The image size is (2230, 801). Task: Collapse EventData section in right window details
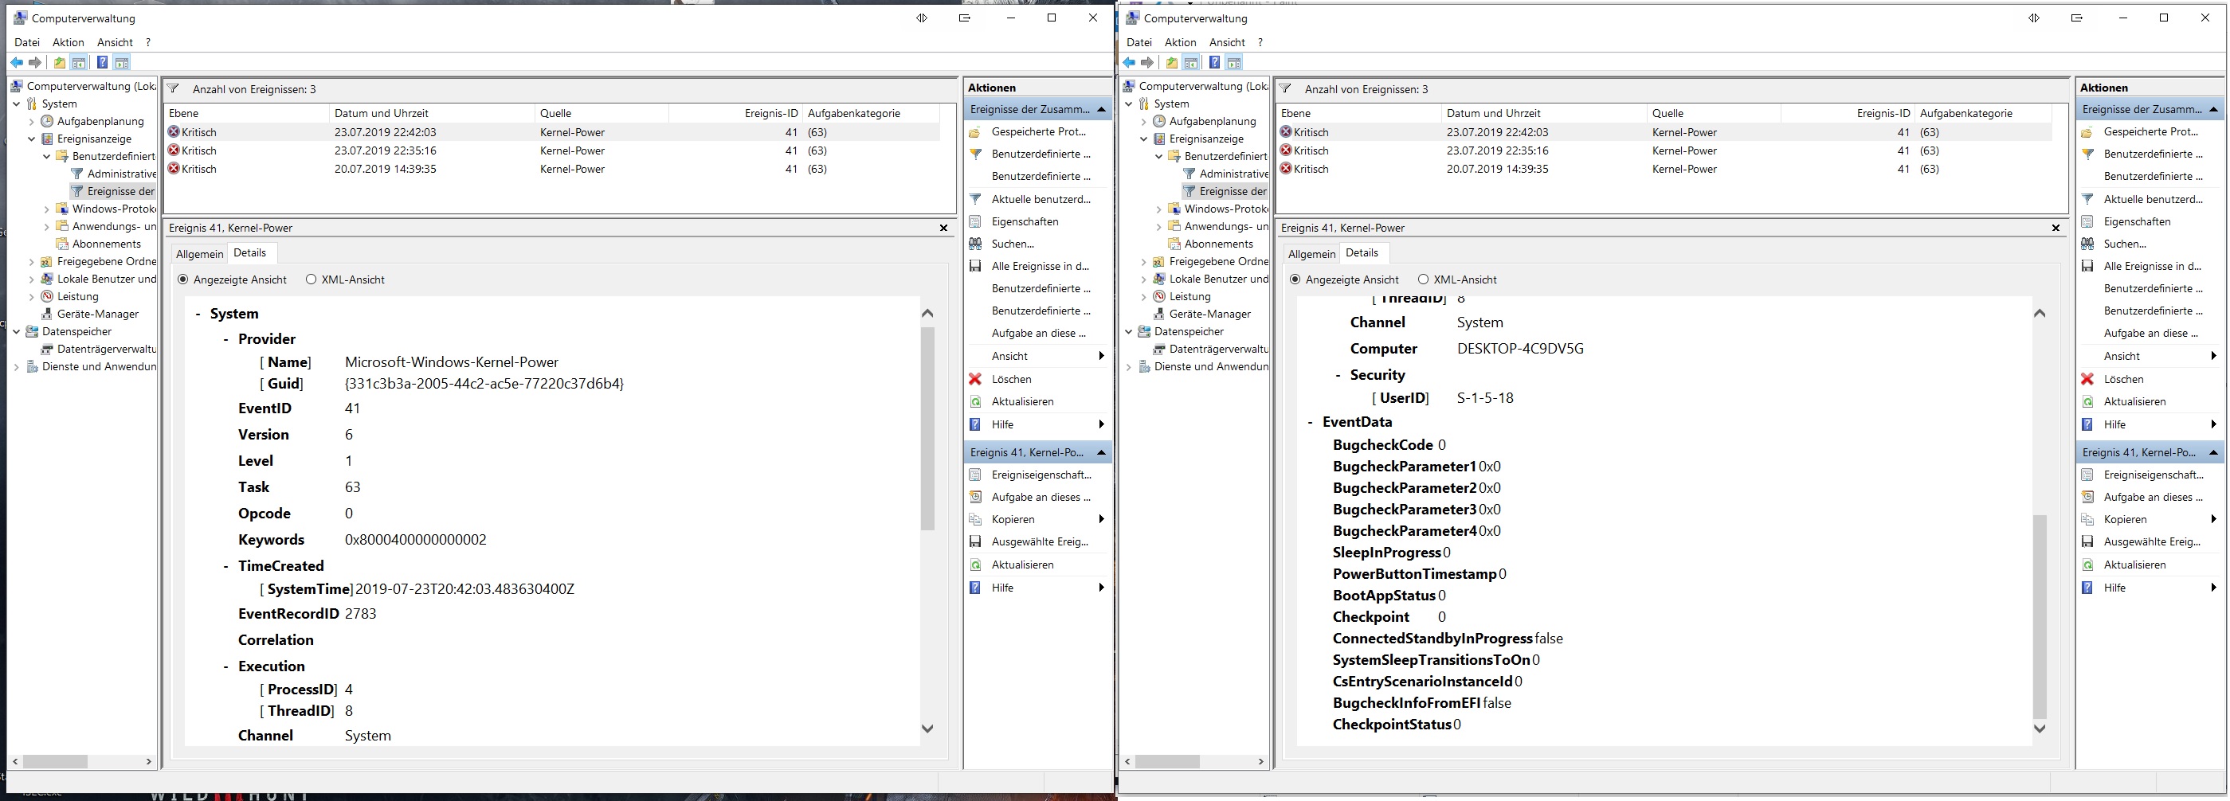1310,422
